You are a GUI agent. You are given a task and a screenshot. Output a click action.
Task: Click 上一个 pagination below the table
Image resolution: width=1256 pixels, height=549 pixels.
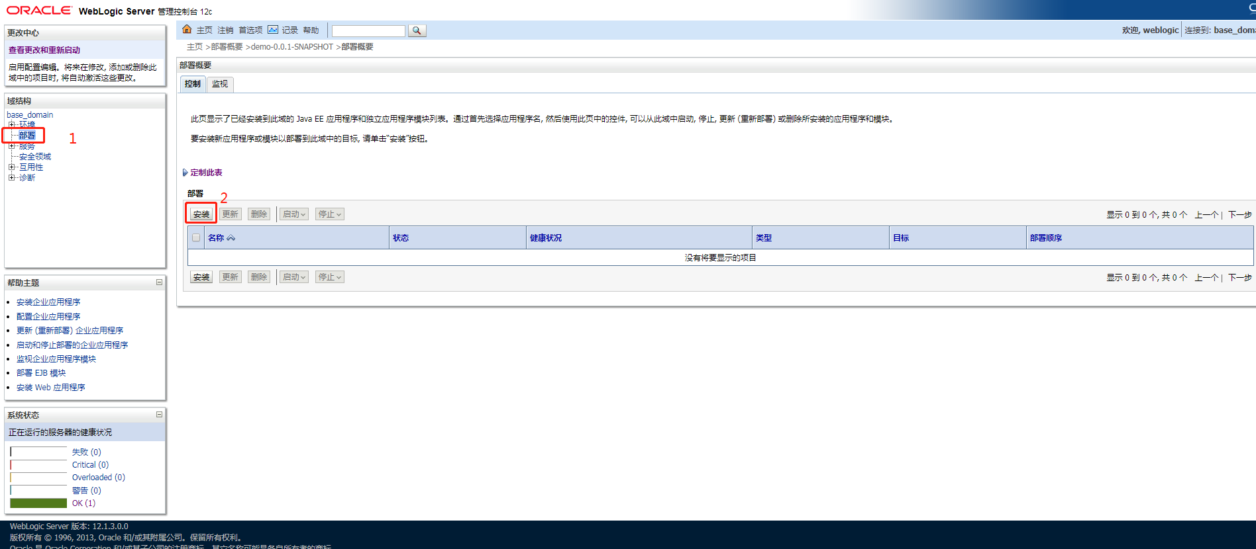[1207, 278]
